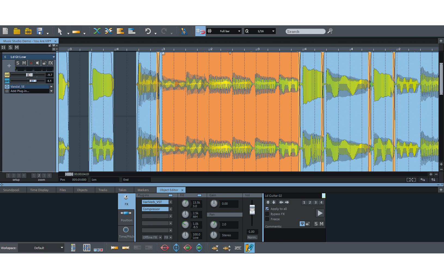Switch to the Soundpool tab

coord(11,190)
